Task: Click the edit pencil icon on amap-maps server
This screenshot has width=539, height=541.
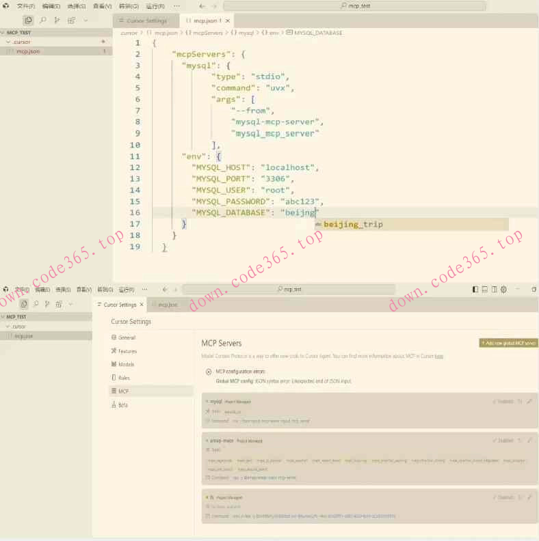Action: pos(529,441)
